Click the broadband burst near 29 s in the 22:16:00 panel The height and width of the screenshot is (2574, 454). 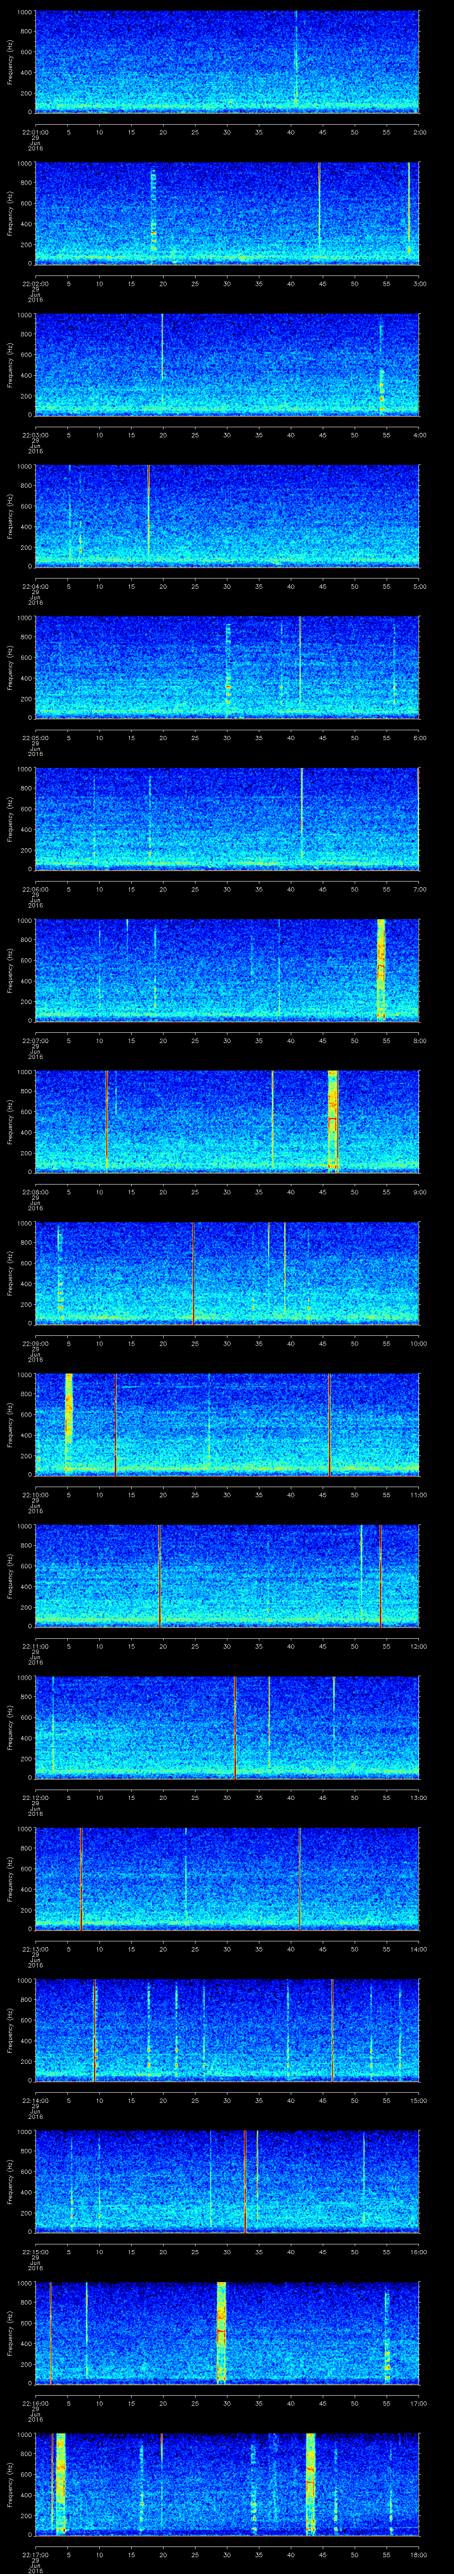point(222,2332)
